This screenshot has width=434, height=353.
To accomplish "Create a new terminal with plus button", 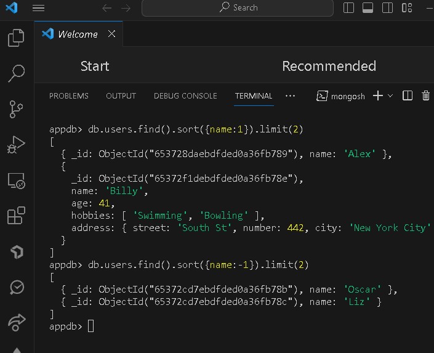I will 378,95.
